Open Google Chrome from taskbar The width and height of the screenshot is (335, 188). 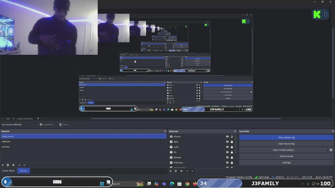click(187, 184)
